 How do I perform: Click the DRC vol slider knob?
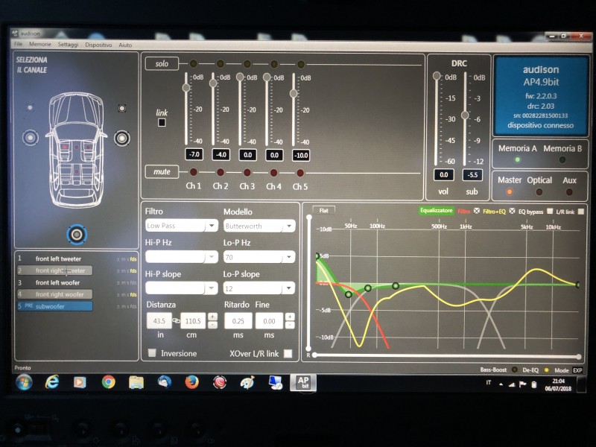click(x=437, y=76)
